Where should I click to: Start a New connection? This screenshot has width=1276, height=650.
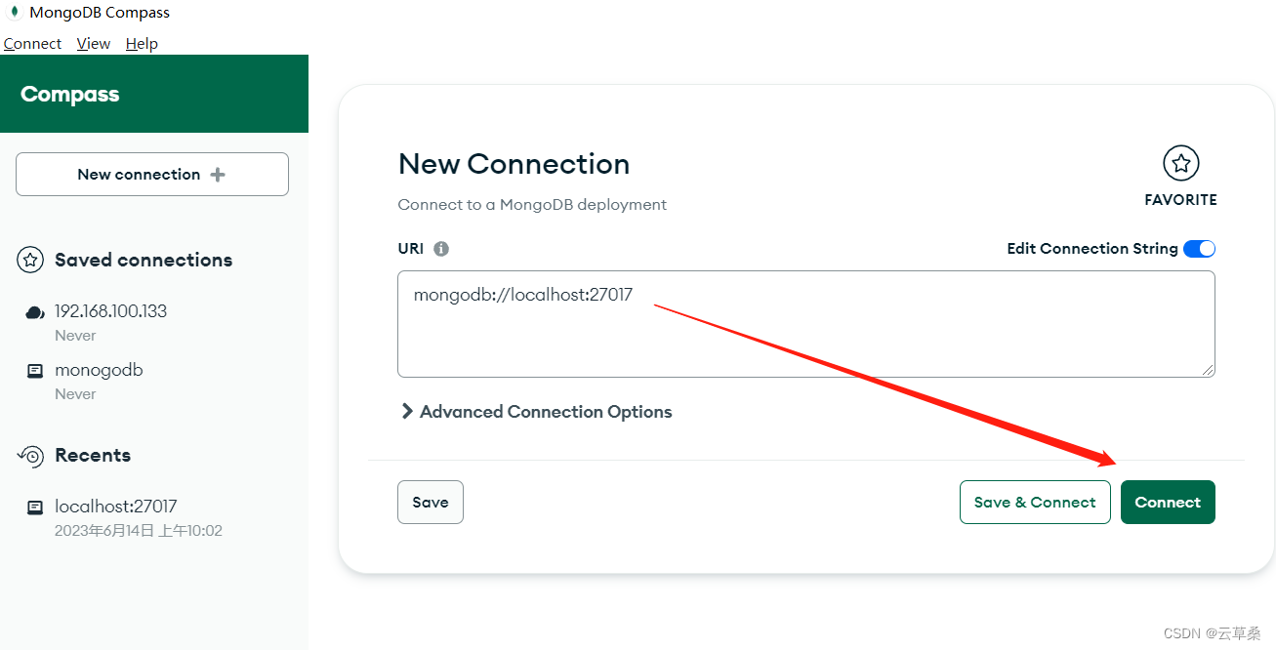151,174
